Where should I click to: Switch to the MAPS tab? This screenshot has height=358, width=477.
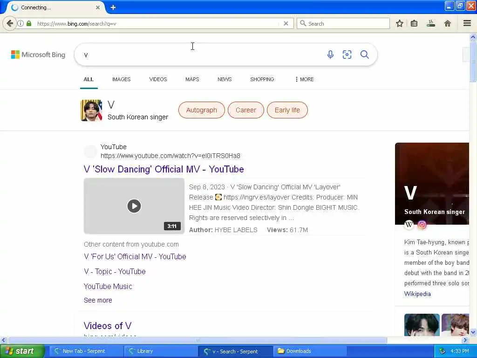click(x=192, y=79)
